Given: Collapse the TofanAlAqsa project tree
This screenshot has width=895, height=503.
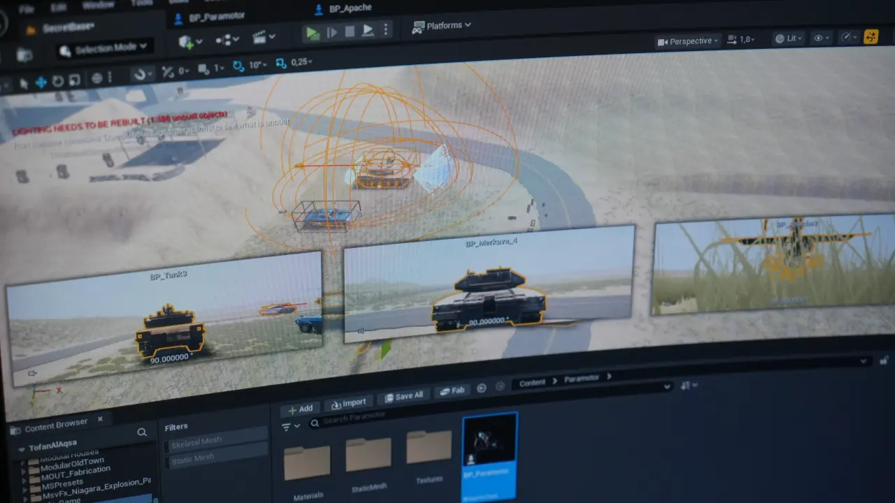Looking at the screenshot, I should pyautogui.click(x=22, y=449).
